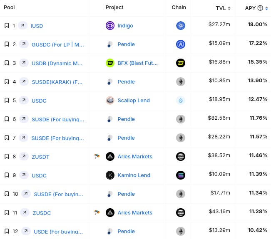Open the IUSD pool link
Viewport: 271px width, 239px height.
point(37,26)
